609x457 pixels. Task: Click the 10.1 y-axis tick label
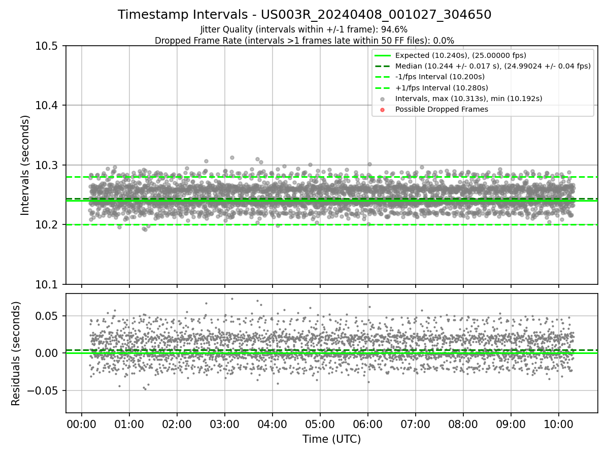point(48,284)
